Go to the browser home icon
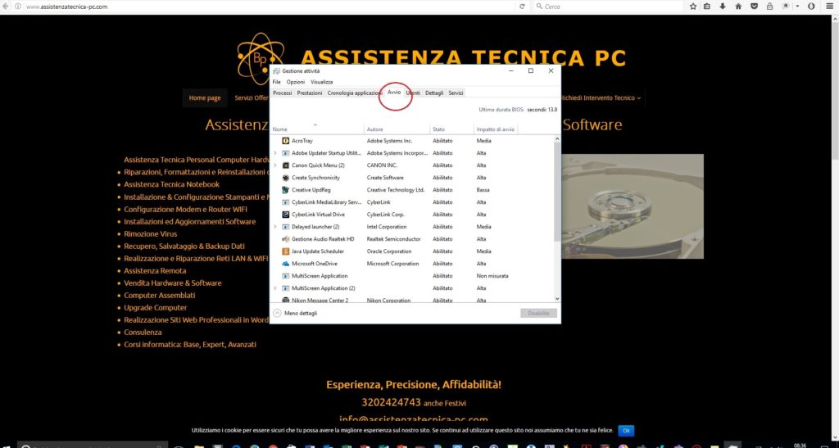 click(x=738, y=7)
